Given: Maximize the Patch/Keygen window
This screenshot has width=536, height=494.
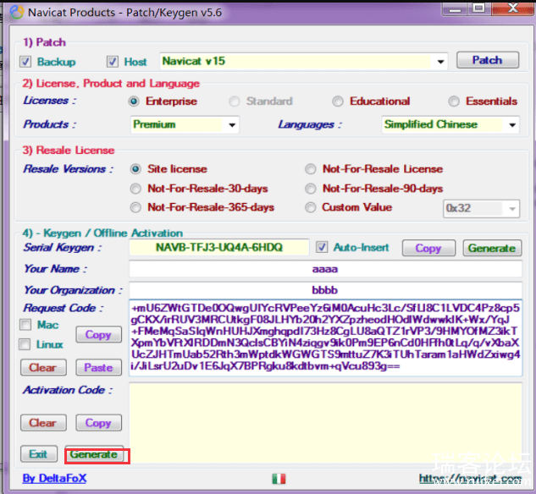Looking at the screenshot, I should [479, 8].
